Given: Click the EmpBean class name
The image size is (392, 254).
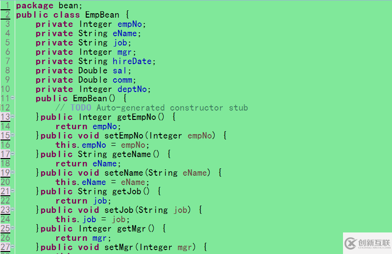Looking at the screenshot, I should [x=102, y=15].
